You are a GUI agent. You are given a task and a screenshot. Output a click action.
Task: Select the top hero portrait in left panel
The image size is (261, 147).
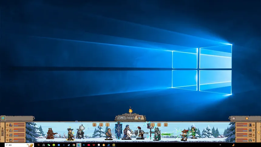11,125
